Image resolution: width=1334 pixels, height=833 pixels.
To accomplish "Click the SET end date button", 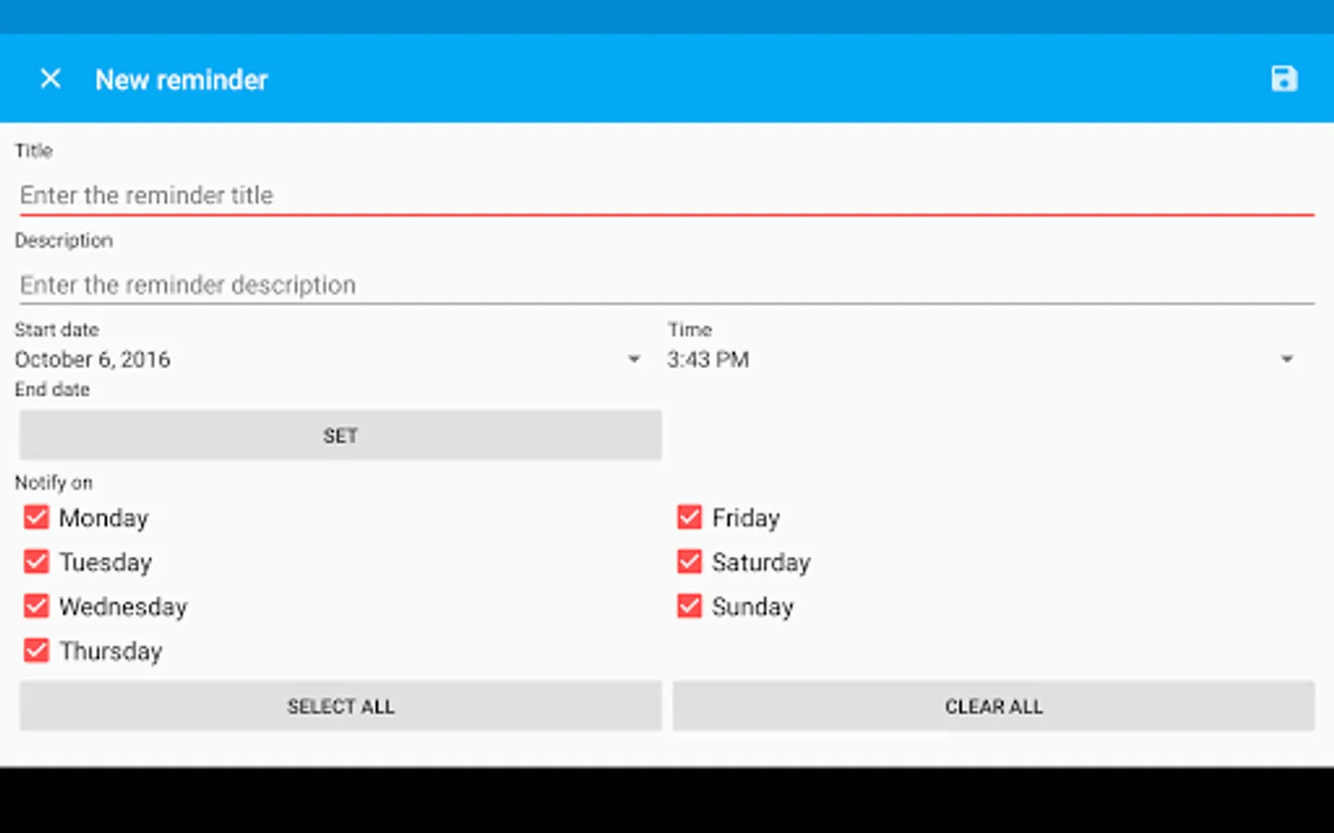I will [x=340, y=435].
